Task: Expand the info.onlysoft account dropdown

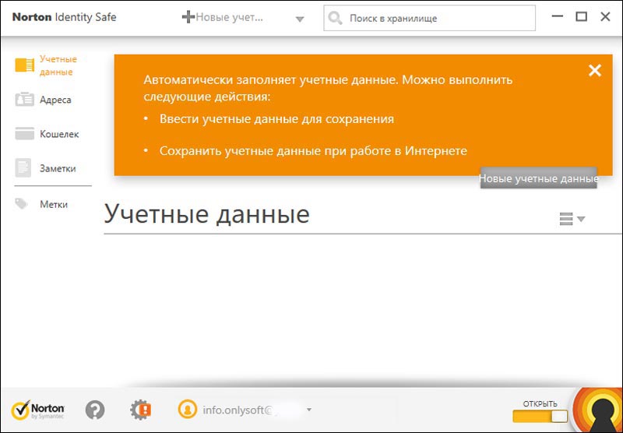Action: pyautogui.click(x=309, y=409)
